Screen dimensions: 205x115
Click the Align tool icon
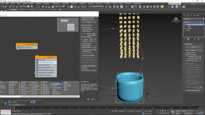coord(110,7)
